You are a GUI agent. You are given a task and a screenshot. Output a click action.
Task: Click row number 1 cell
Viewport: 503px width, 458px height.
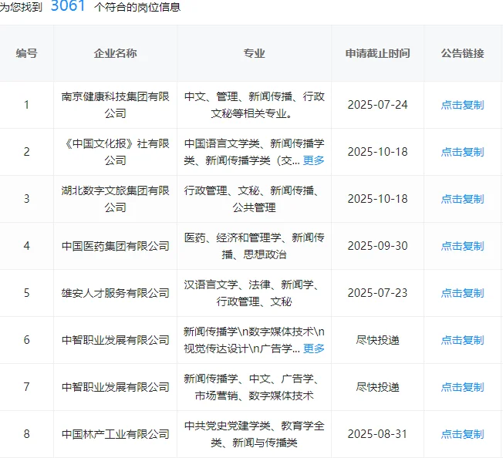(x=27, y=105)
